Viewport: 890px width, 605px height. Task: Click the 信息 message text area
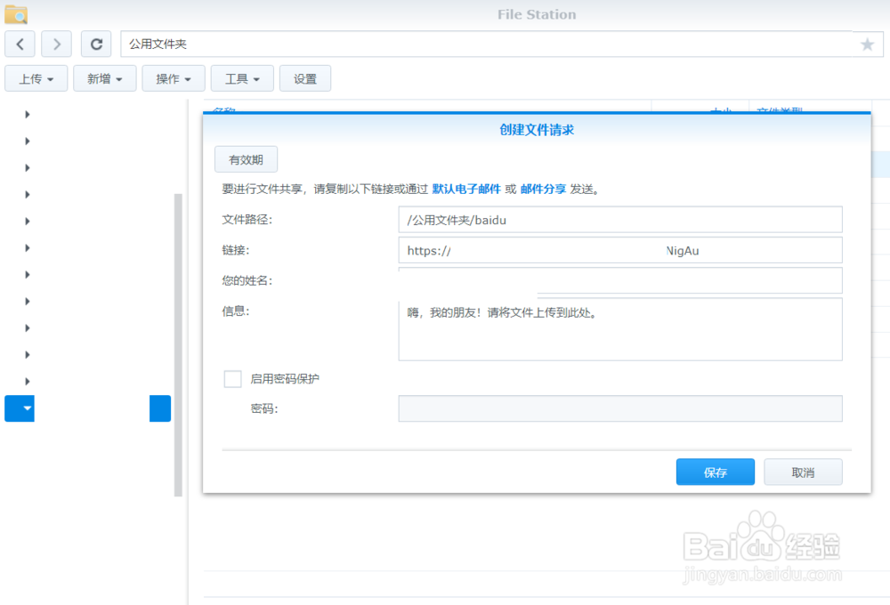pyautogui.click(x=619, y=329)
